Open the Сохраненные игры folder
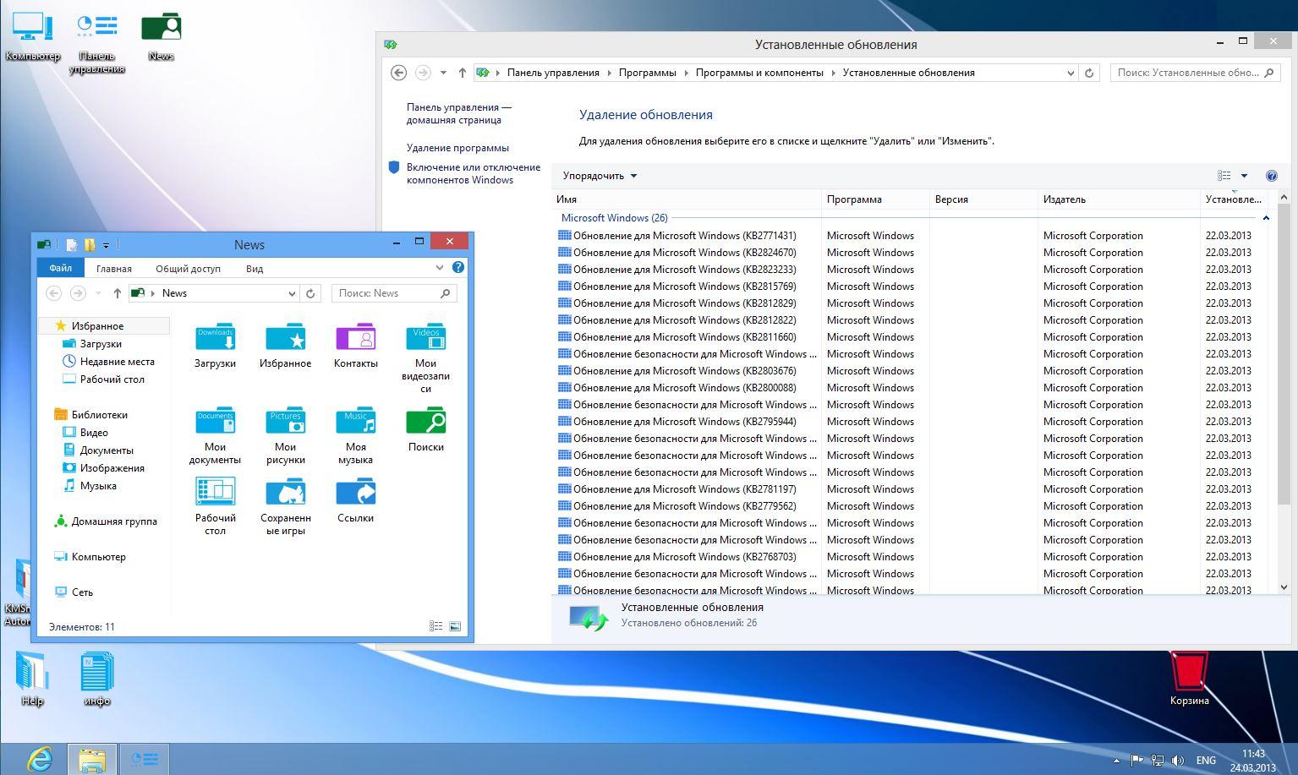Viewport: 1298px width, 775px height. tap(286, 493)
